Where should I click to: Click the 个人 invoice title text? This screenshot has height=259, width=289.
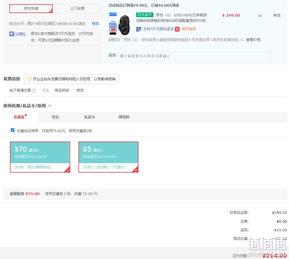tap(46, 90)
